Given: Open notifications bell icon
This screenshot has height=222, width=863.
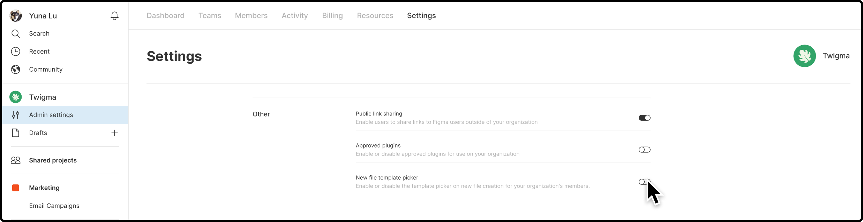Looking at the screenshot, I should [114, 16].
